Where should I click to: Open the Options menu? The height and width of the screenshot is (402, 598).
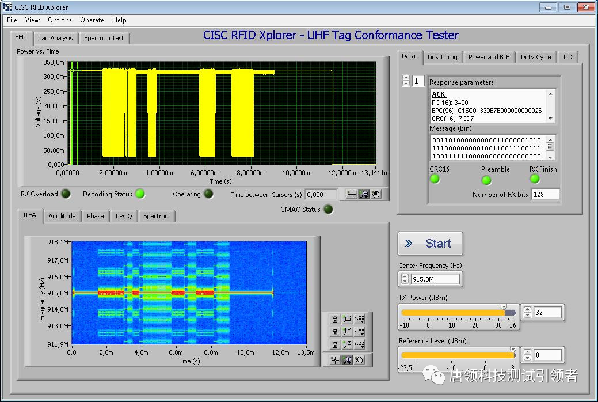(x=60, y=20)
